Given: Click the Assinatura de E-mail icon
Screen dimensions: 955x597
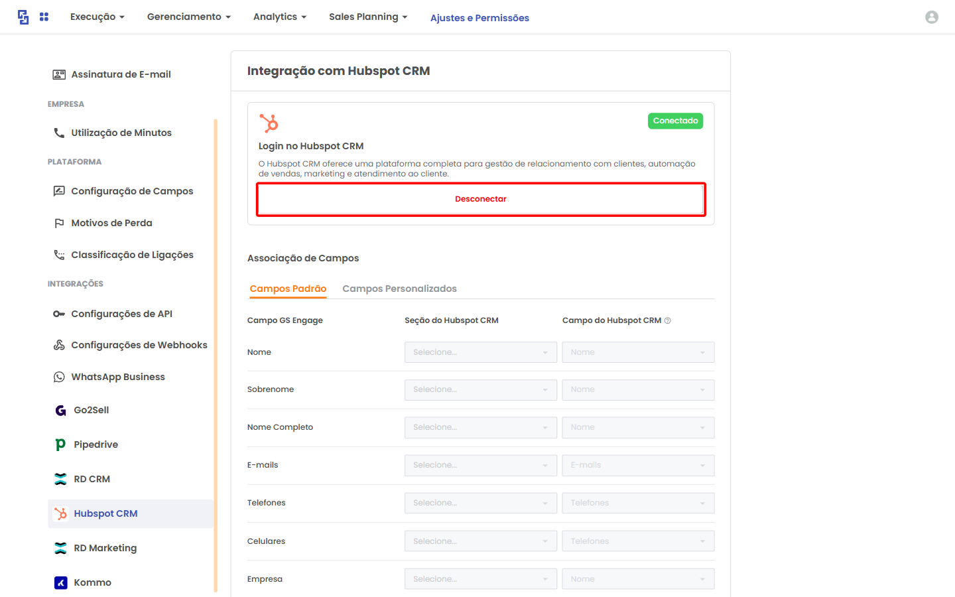Looking at the screenshot, I should point(59,74).
